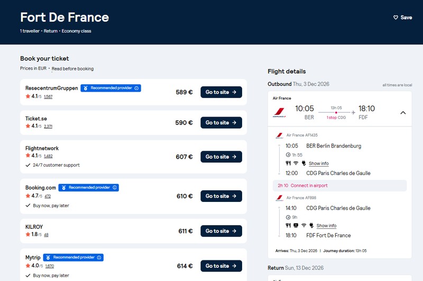Go to site for Booking.com 610 €
Screen dimensions: 423x281
221,196
